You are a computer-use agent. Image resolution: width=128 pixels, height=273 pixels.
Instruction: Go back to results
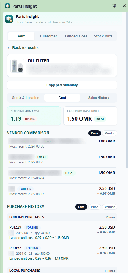tap(23, 48)
